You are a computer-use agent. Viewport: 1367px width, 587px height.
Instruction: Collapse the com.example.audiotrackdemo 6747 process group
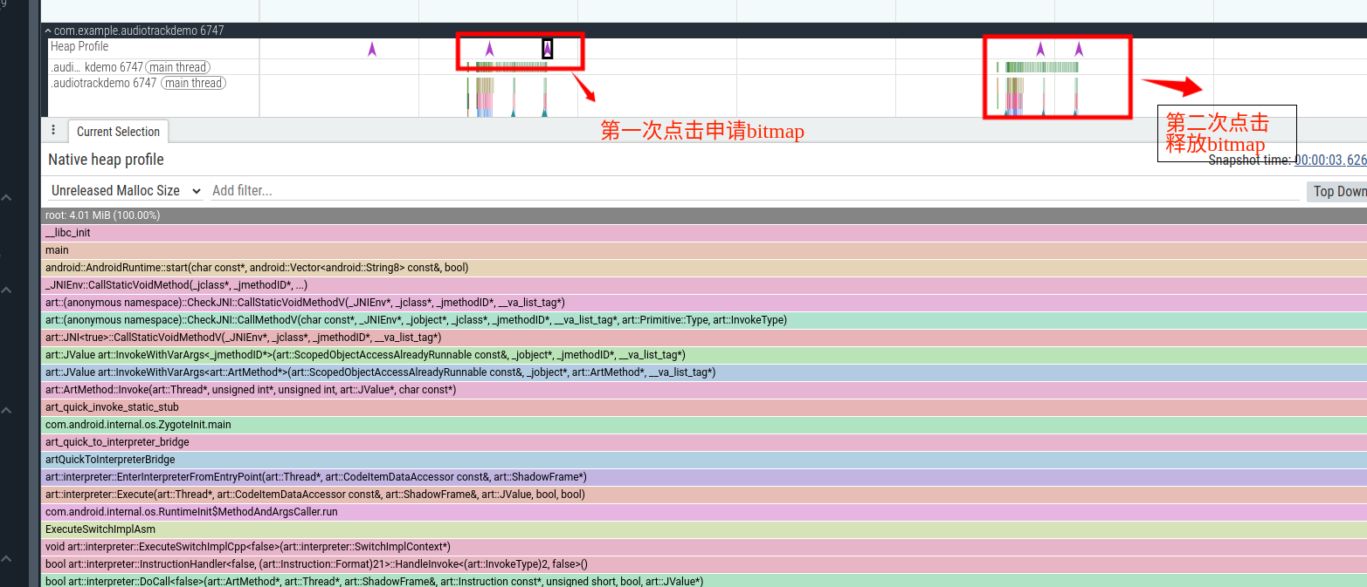pyautogui.click(x=48, y=31)
